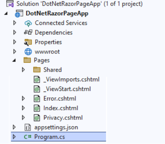Click the Razor icon next to _ViewImports.cshtml
Image resolution: width=165 pixels, height=144 pixels.
click(37, 79)
